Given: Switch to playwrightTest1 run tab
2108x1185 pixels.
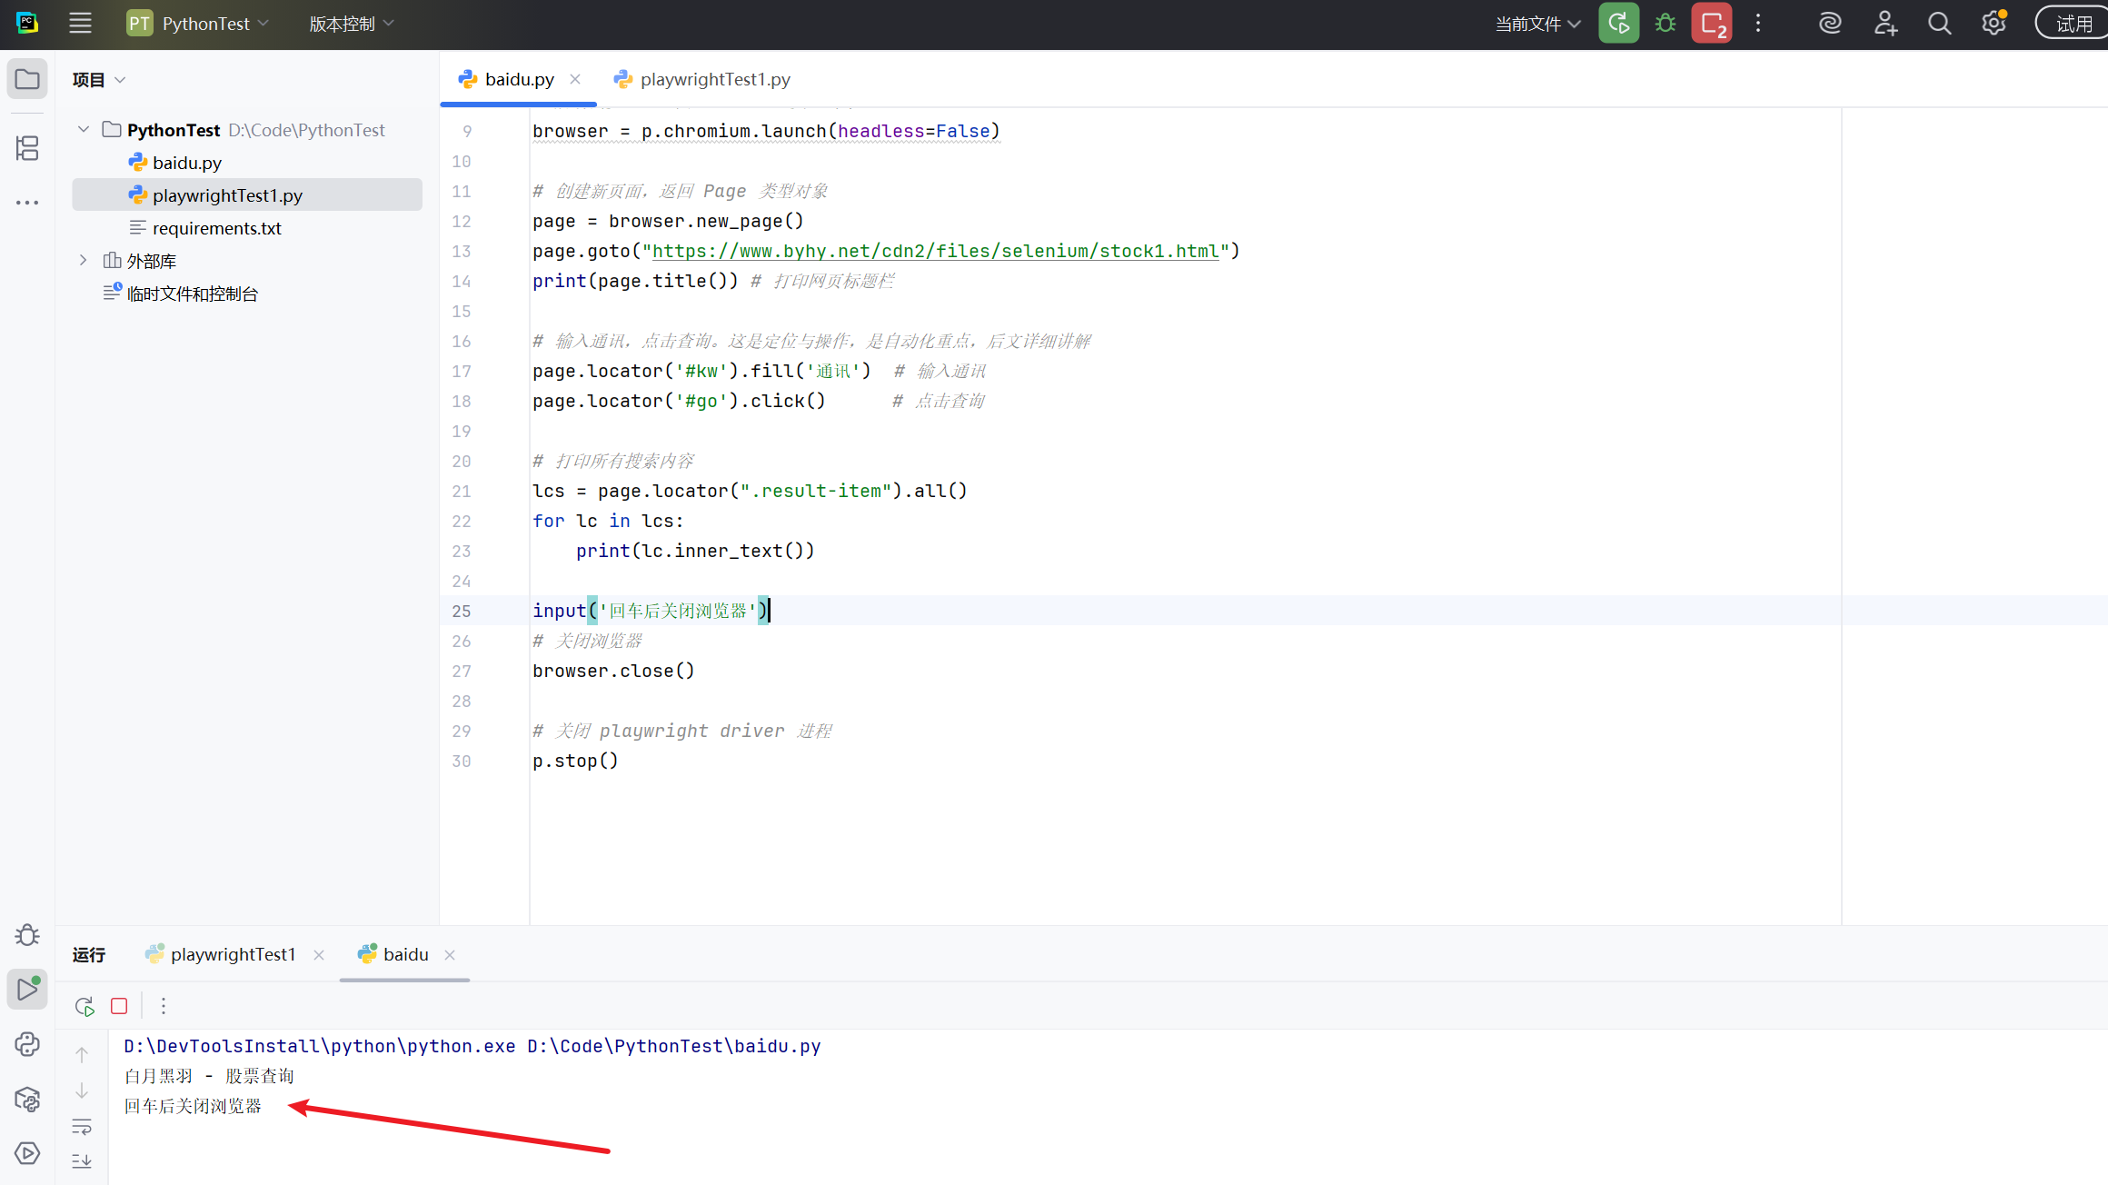Looking at the screenshot, I should tap(233, 954).
